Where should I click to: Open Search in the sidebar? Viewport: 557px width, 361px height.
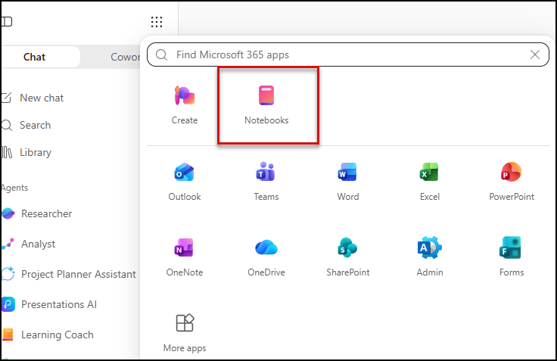click(26, 125)
